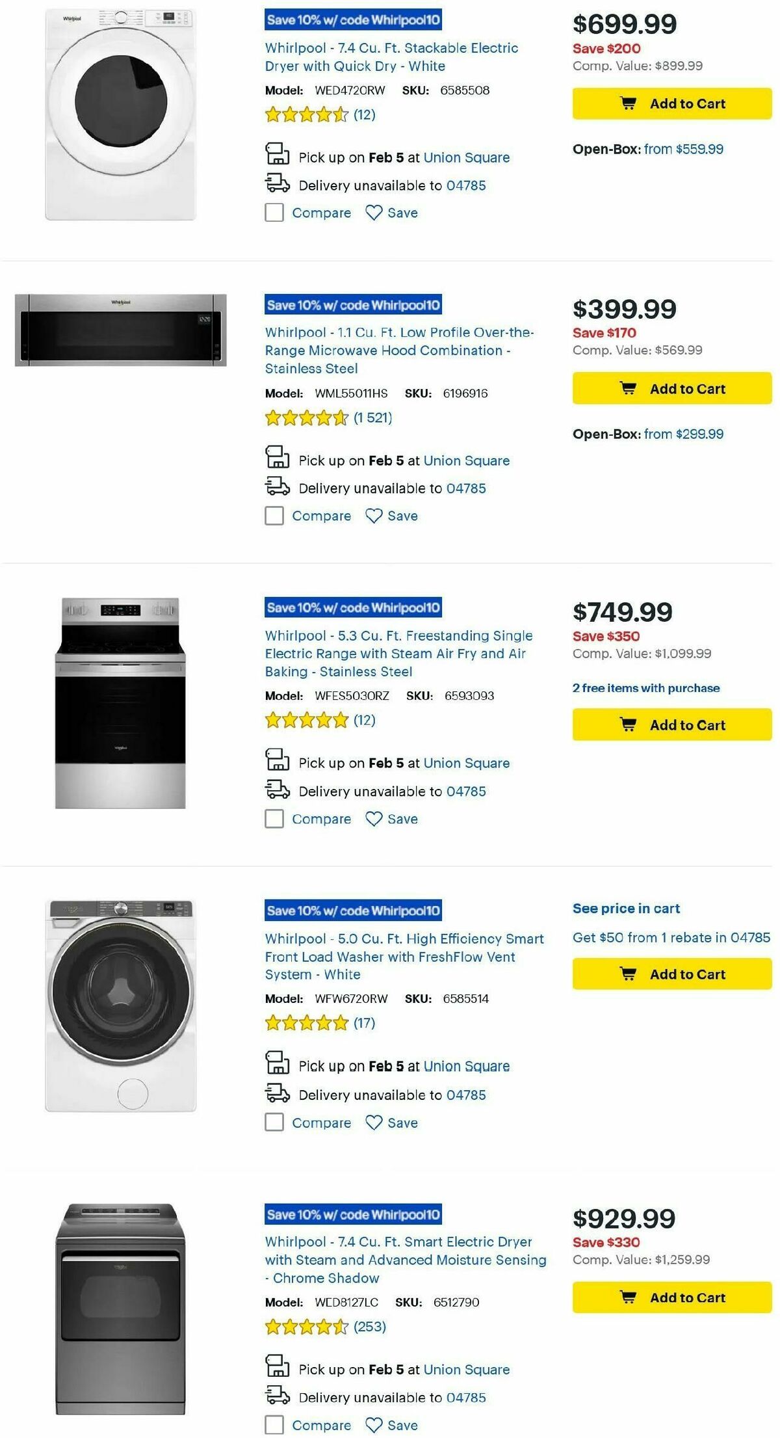Click the delivery truck icon on smart dryer listing

point(278,1395)
